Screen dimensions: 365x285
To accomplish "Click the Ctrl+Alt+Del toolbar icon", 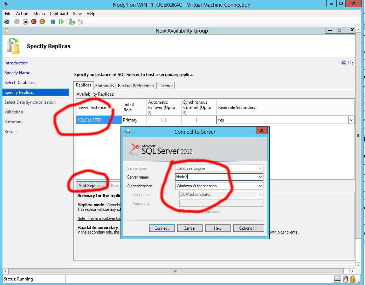I will [7, 22].
